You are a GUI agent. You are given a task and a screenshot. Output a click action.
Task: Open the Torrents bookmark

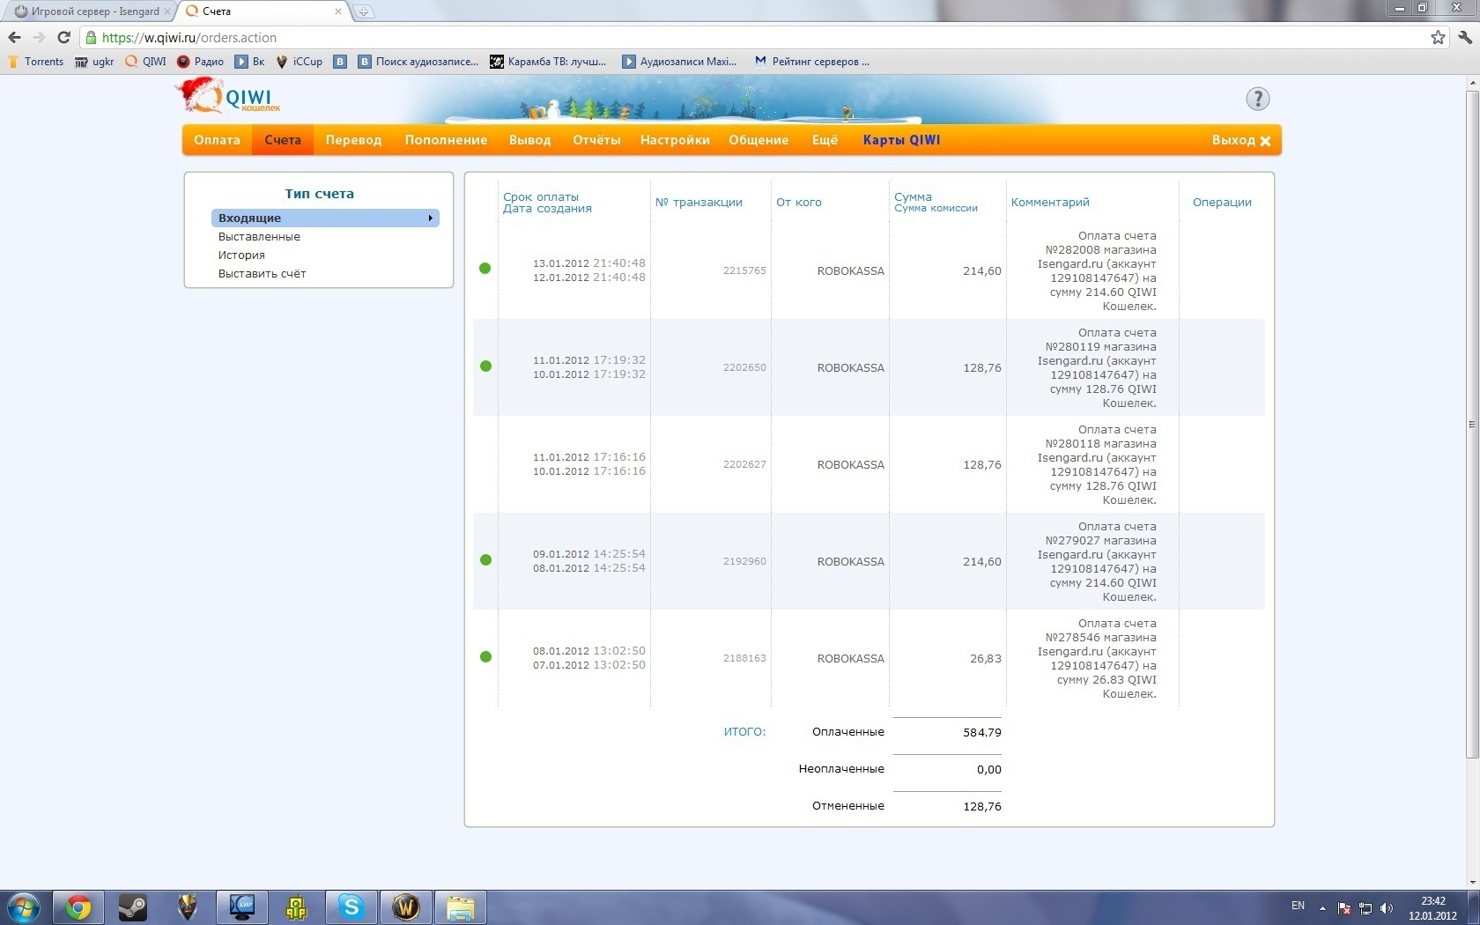(35, 62)
